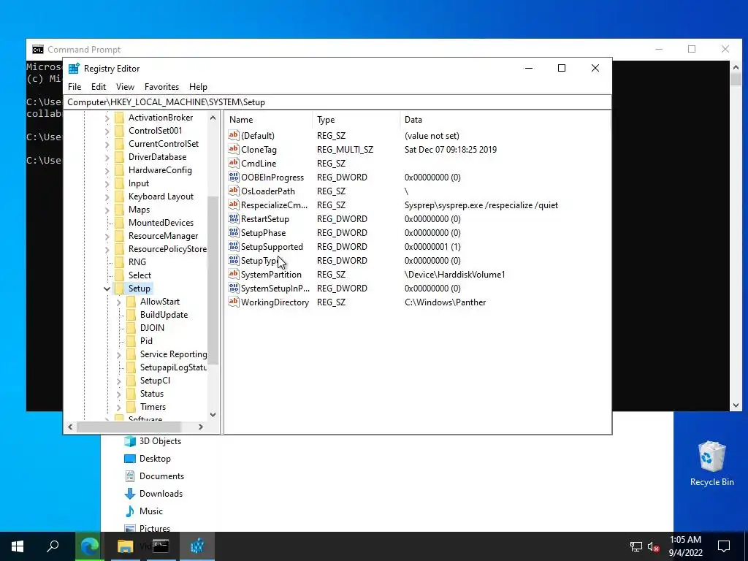Click the DWORD icon of the SetupPhase value

tap(233, 233)
